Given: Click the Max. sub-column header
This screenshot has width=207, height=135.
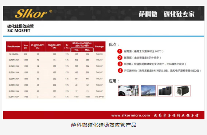Looking at the screenshot, I should (x=87, y=50).
